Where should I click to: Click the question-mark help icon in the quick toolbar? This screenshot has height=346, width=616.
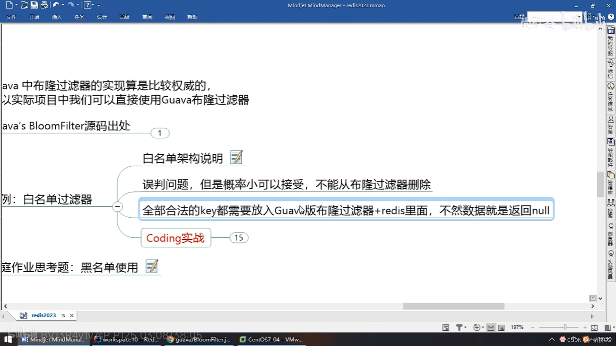[x=87, y=5]
